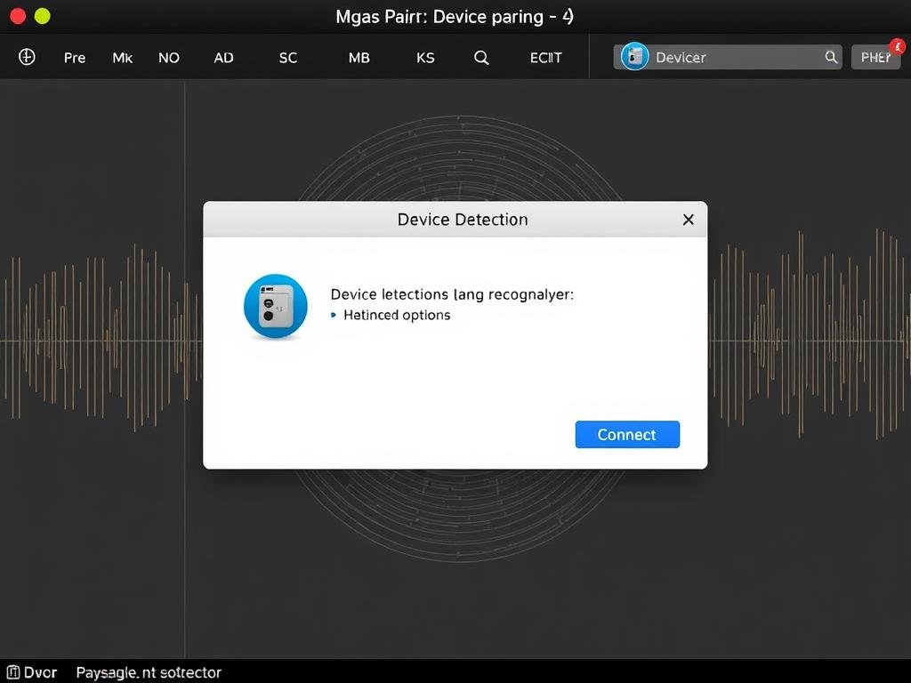Choose the SC toolbar item
911x683 pixels.
coord(288,58)
